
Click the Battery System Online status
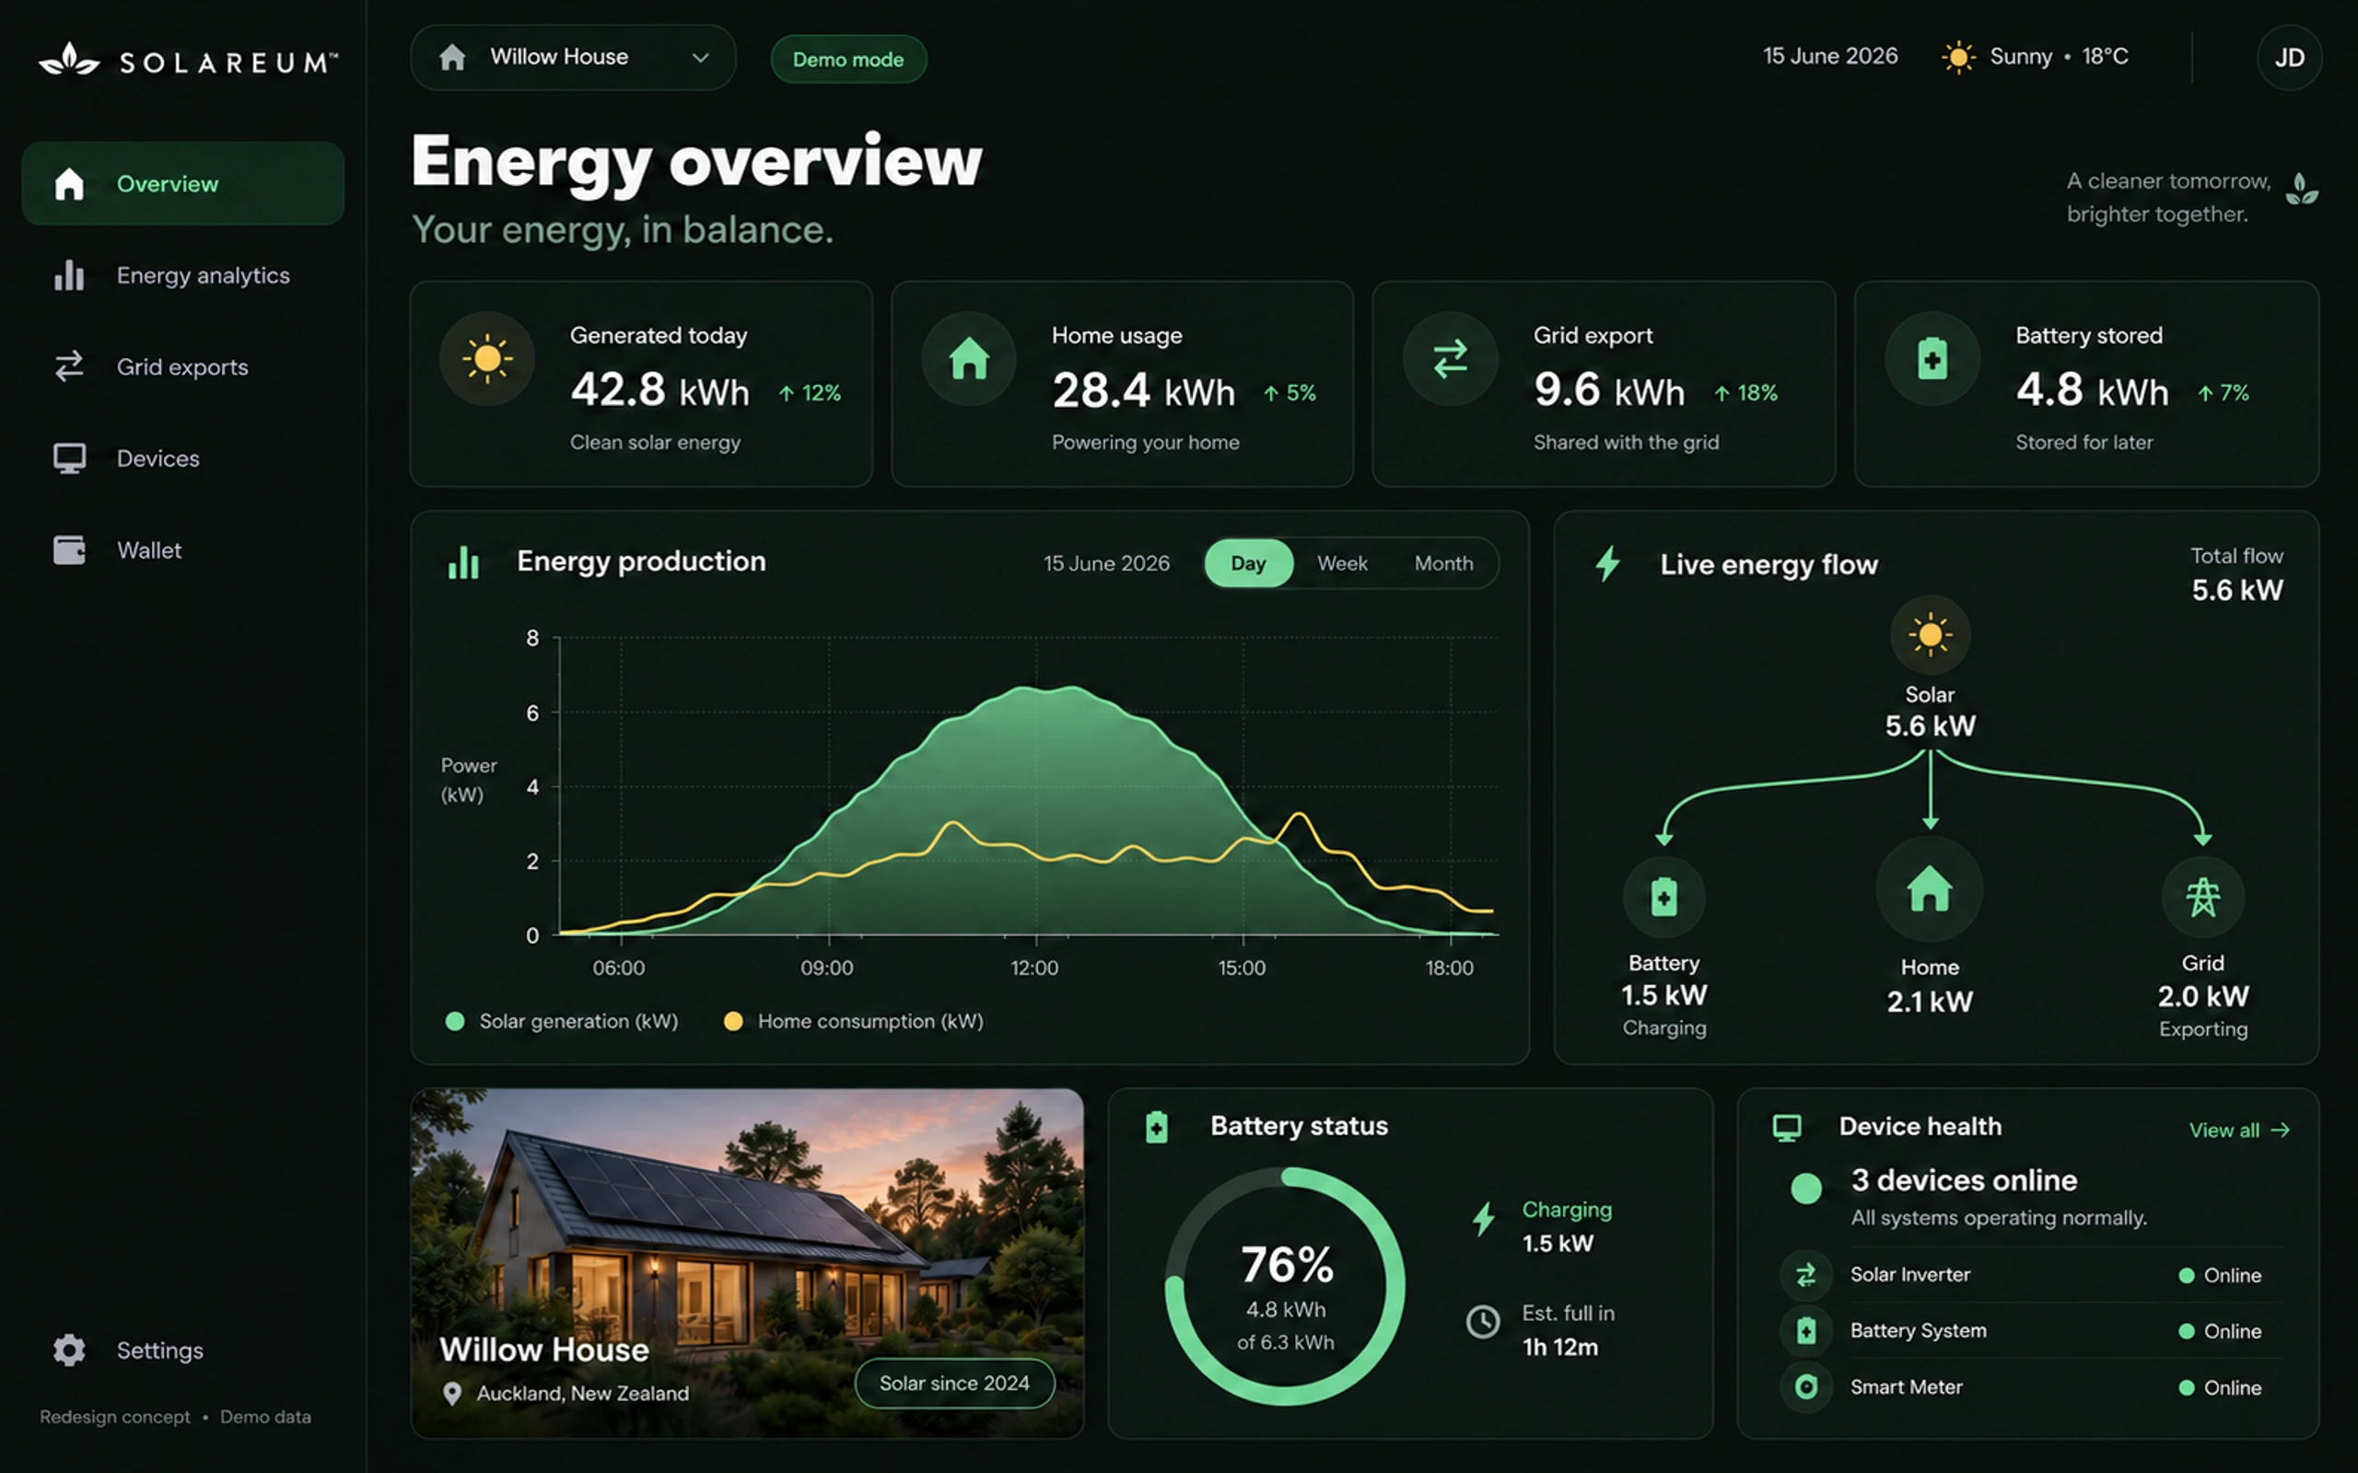tap(2221, 1331)
